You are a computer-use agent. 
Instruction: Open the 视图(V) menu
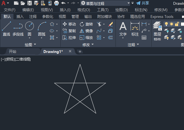[x=47, y=10]
